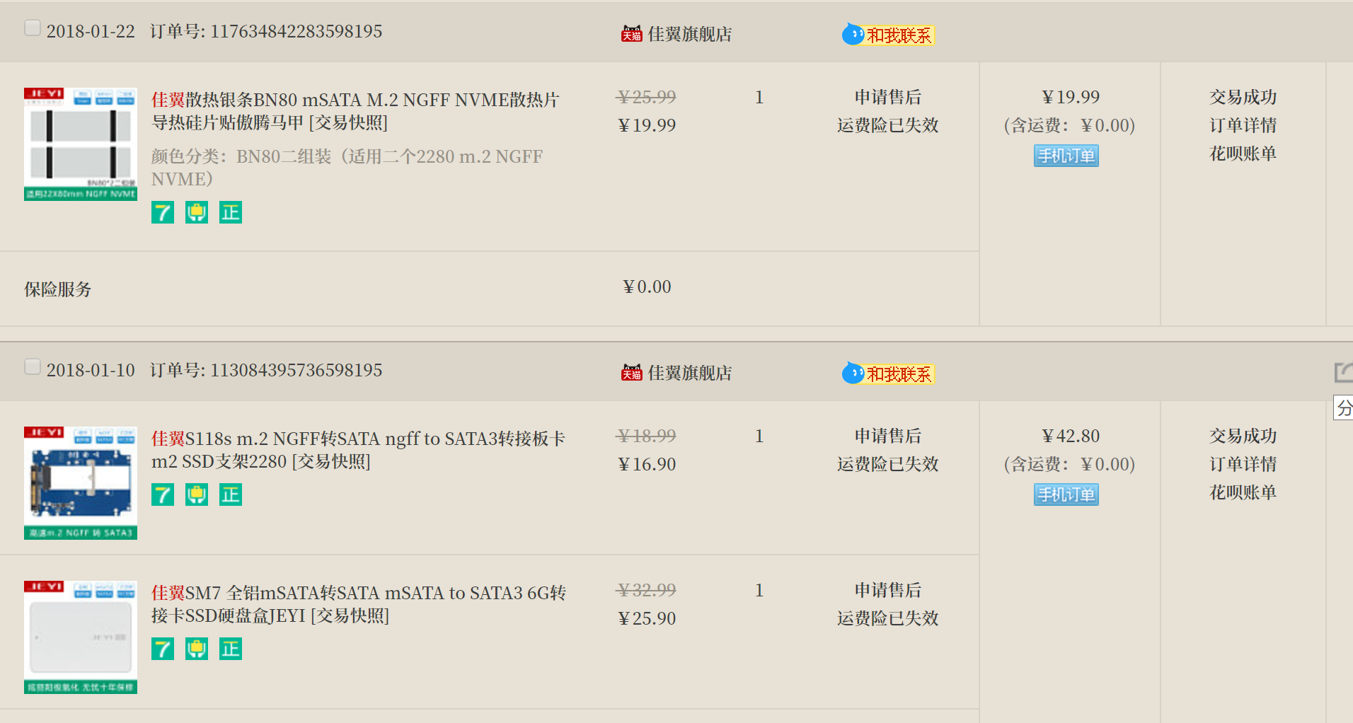Click 运费险已失效 for the SM7 item
Screen dimensions: 1353x723
tap(888, 618)
